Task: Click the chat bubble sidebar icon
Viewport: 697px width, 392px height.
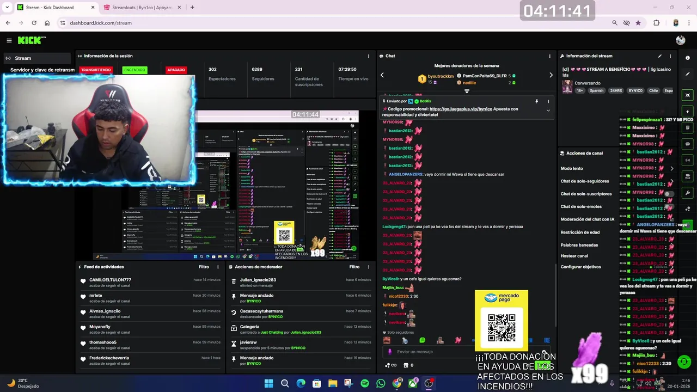Action: tap(688, 144)
